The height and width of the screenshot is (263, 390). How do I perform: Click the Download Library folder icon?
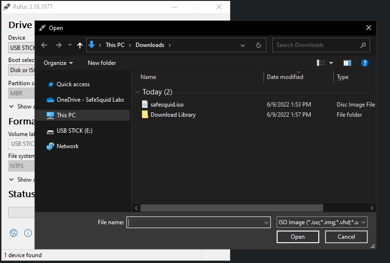point(145,114)
